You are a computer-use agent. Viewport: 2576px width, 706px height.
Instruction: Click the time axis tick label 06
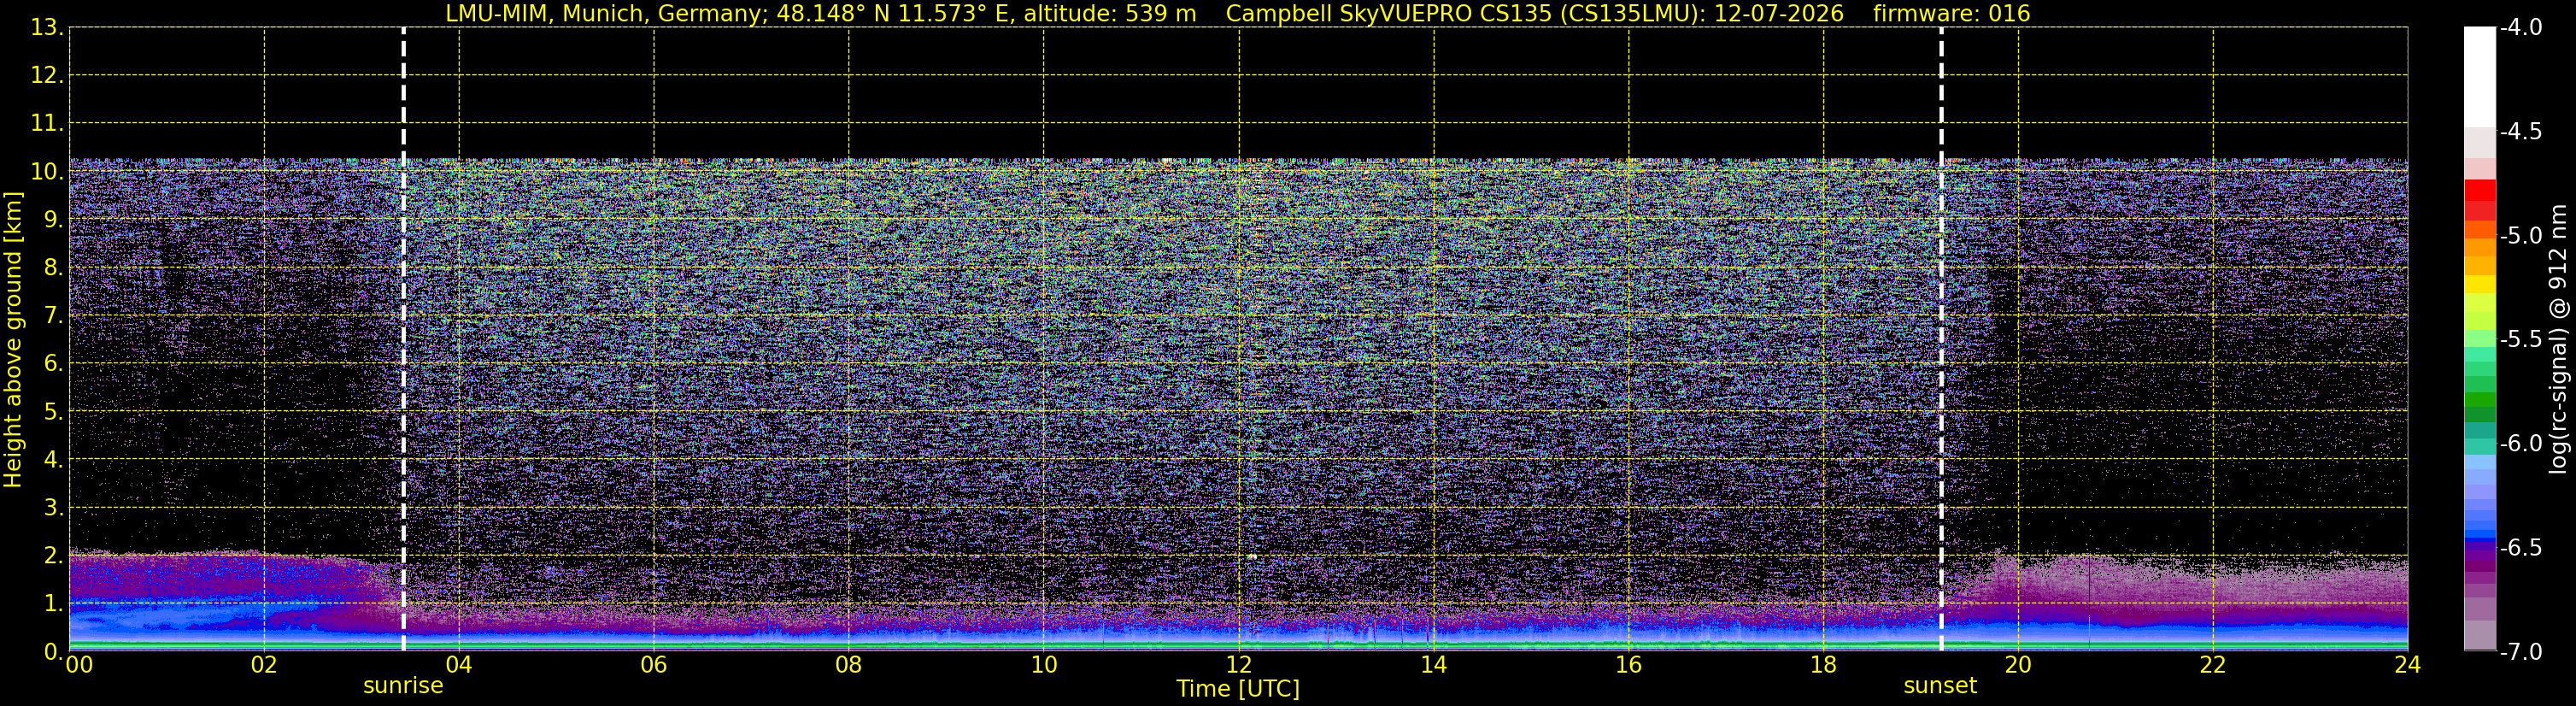pos(654,665)
